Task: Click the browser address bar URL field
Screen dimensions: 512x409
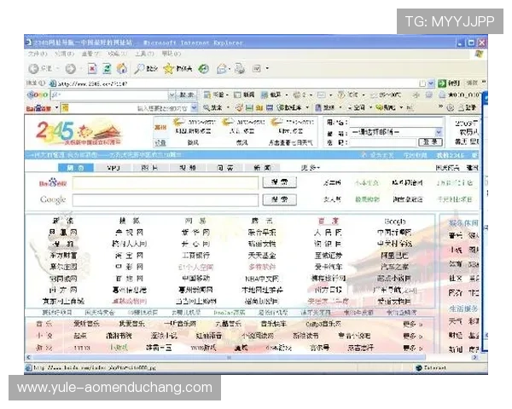Action: tap(237, 84)
